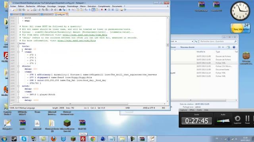The height and width of the screenshot is (142, 254).
Task: Click the Undo toolbar arrow
Action: click(52, 10)
